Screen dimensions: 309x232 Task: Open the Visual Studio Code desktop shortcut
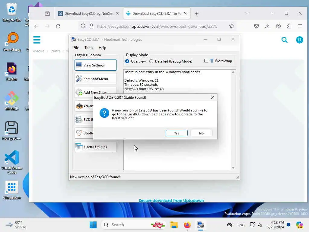pos(12,162)
